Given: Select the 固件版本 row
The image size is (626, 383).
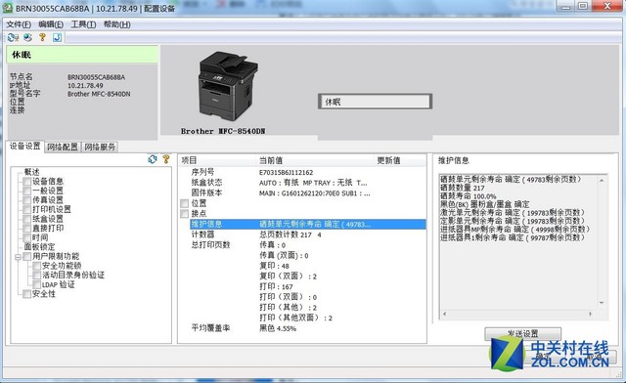Looking at the screenshot, I should click(x=206, y=192).
